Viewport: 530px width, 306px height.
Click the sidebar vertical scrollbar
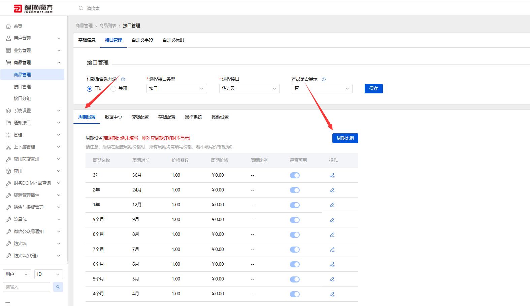pyautogui.click(x=67, y=138)
